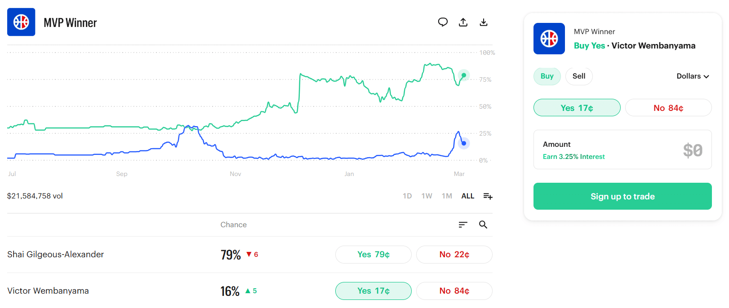Viewport: 729px width, 308px height.
Task: Select the 1W chart range
Action: (x=427, y=196)
